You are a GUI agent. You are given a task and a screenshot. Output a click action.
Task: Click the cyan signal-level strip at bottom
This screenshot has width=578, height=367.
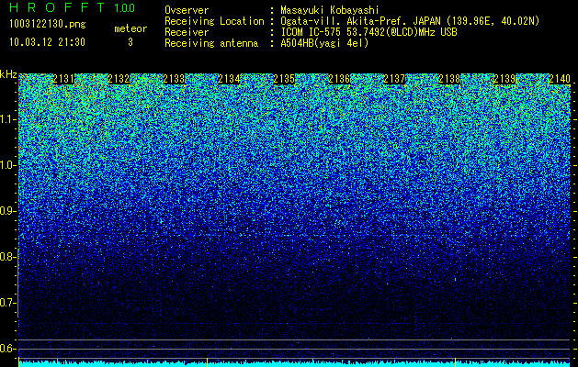click(295, 363)
